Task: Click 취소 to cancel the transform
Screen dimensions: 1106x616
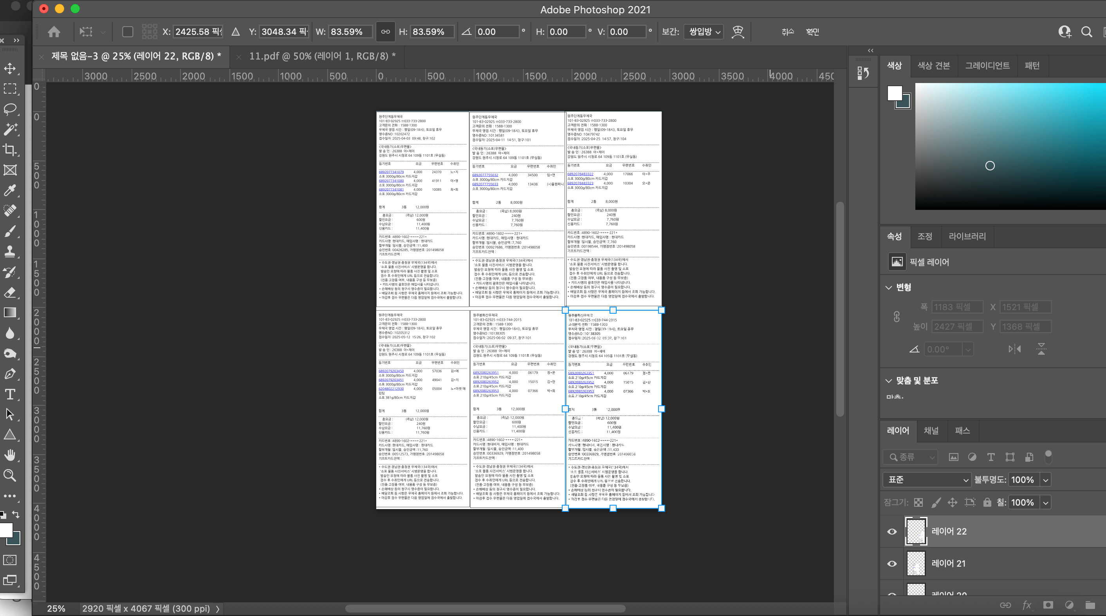Action: (787, 32)
